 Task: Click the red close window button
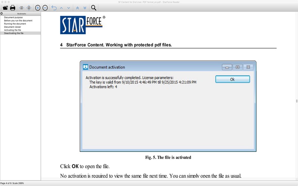coord(2,2)
